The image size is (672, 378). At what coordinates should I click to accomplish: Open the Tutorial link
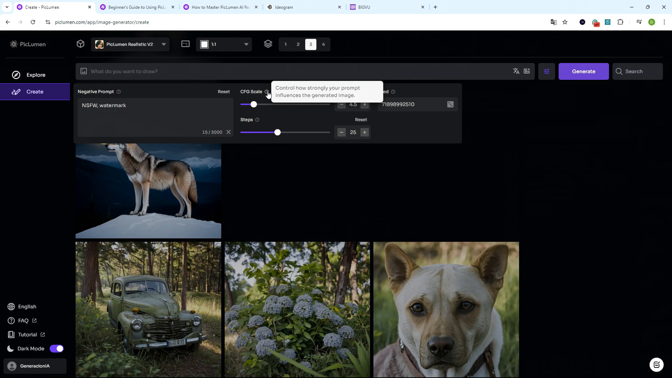(28, 335)
